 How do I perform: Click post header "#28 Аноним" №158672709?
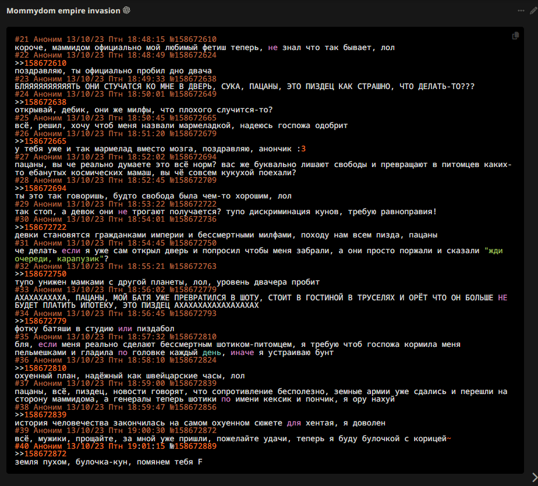[116, 180]
